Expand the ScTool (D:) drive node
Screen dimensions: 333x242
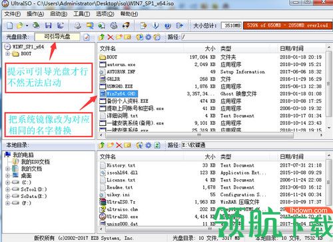pyautogui.click(x=8, y=189)
